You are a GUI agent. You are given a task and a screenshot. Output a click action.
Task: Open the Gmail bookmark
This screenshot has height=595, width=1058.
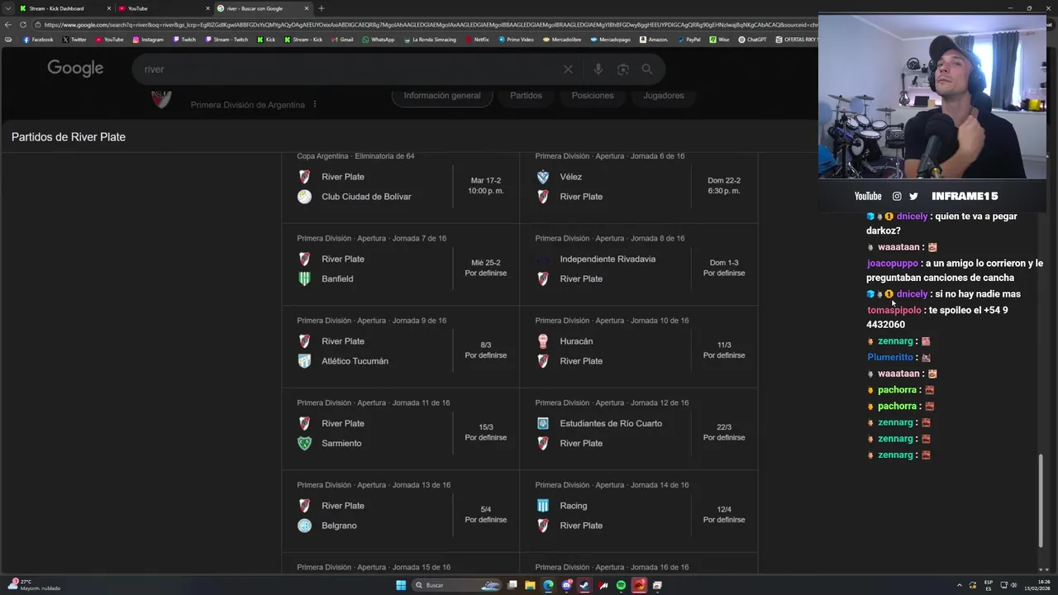coord(342,40)
